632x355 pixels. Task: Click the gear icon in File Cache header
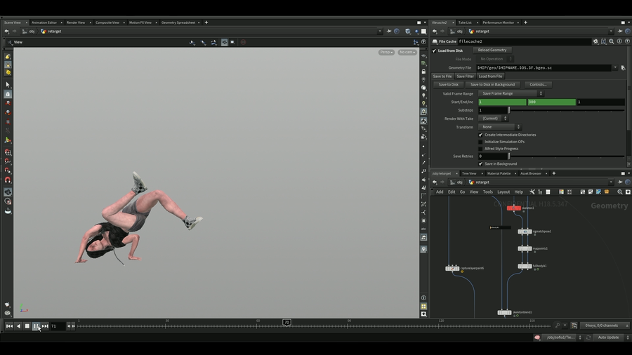(596, 41)
